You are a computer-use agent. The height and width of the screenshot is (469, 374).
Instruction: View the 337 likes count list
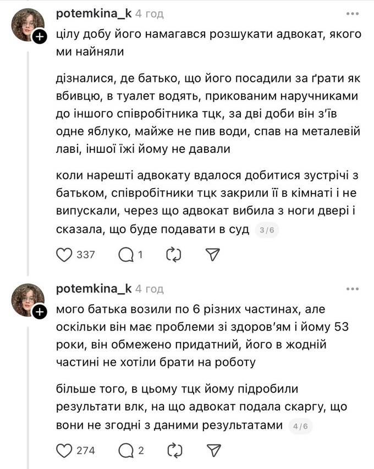click(86, 255)
